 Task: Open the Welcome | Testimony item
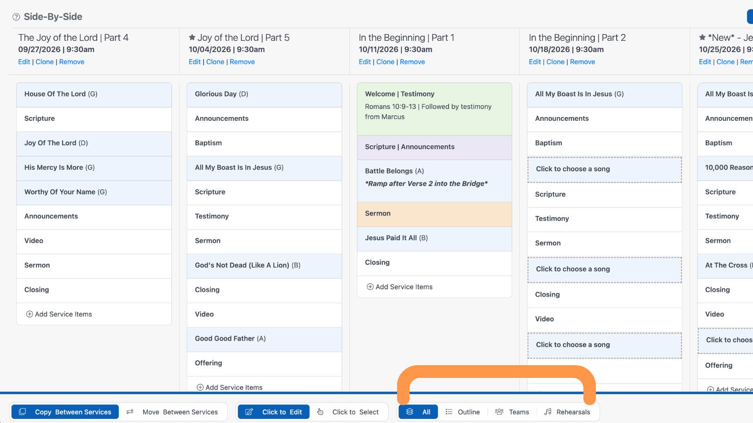tap(434, 109)
